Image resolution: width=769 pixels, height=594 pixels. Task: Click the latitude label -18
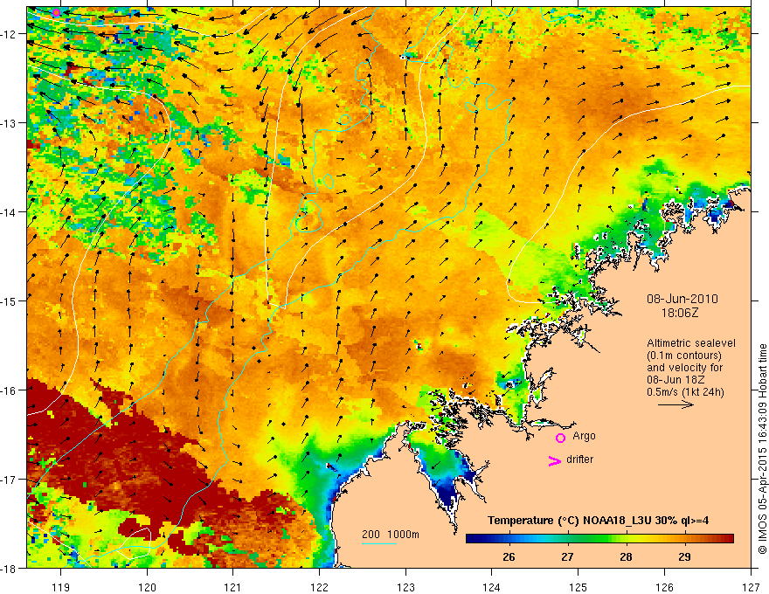pos(10,569)
